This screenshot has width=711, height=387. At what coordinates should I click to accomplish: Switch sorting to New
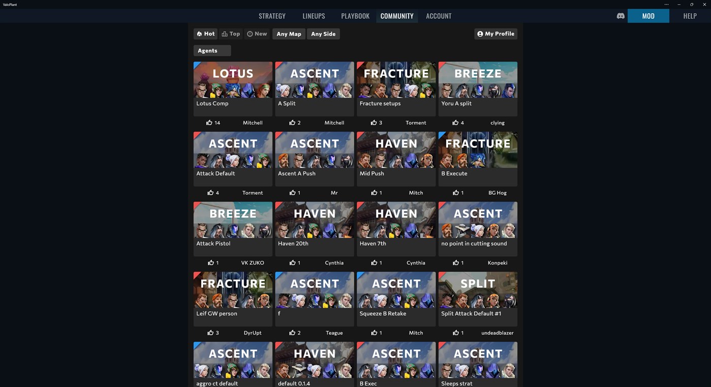point(257,34)
